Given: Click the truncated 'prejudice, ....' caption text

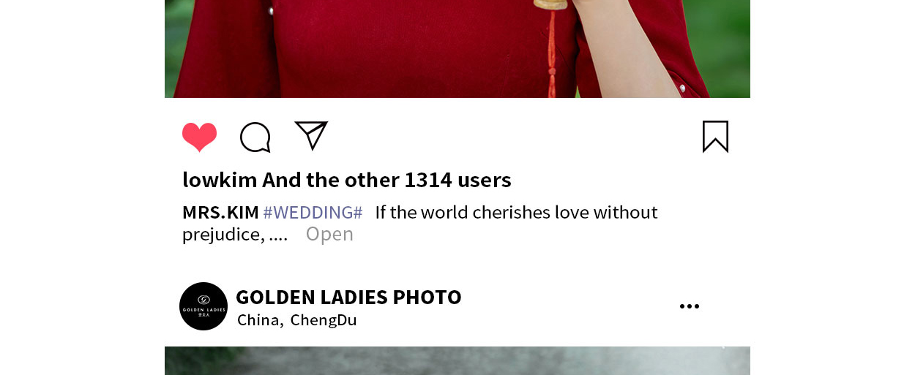Looking at the screenshot, I should tap(235, 235).
